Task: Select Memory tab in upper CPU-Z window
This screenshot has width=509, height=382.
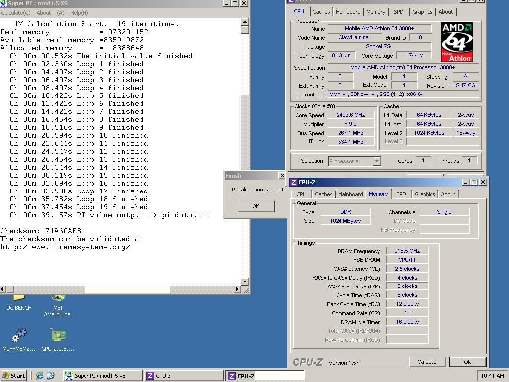Action: pos(376,12)
